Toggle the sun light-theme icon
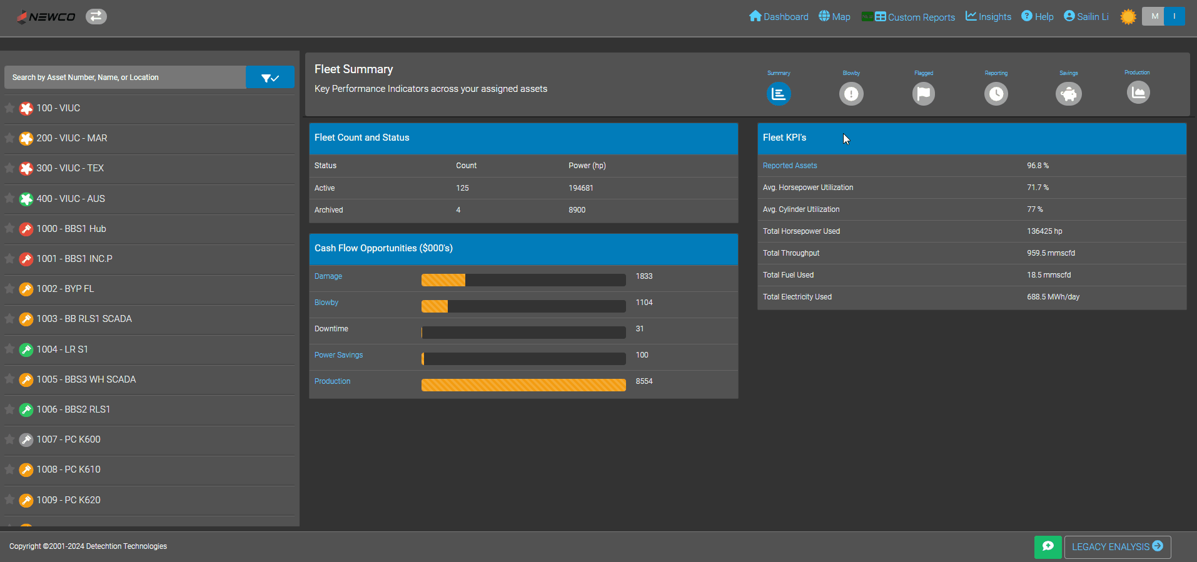Screen dimensions: 1197x562 point(1128,17)
